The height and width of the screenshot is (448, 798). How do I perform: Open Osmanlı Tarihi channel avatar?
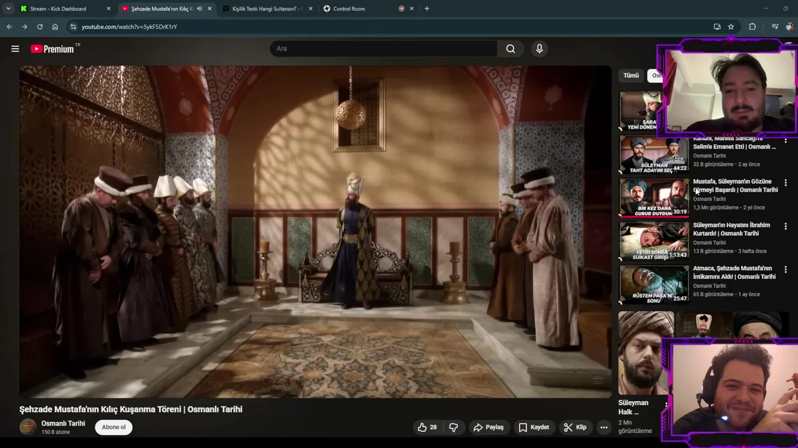pyautogui.click(x=28, y=427)
